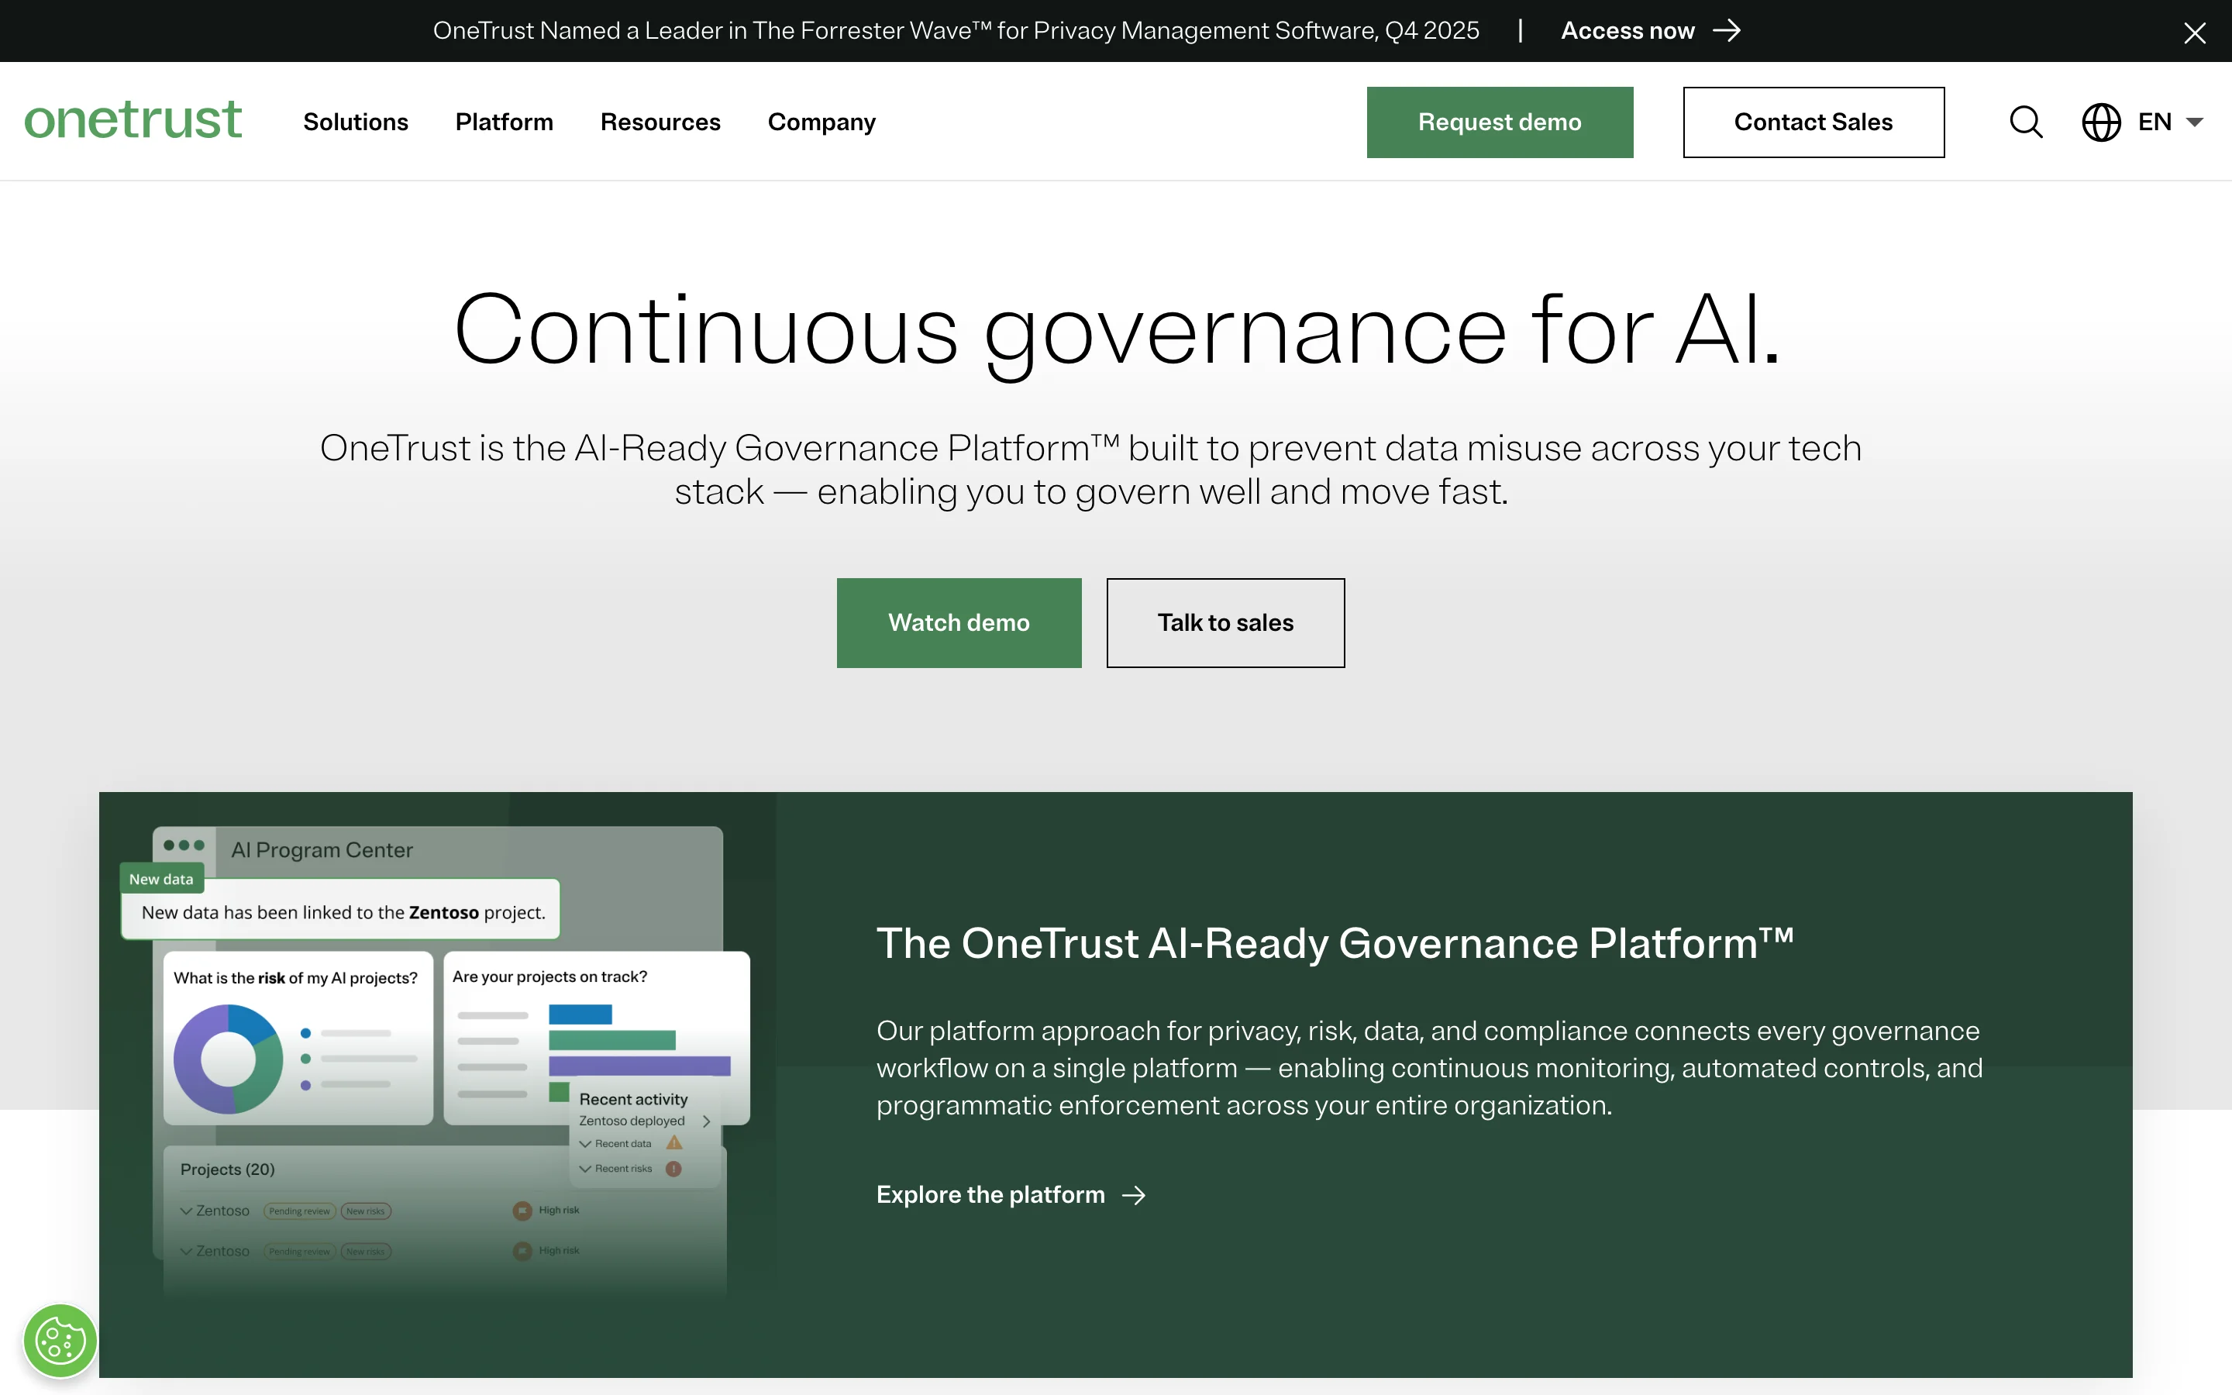Open the Company menu

click(821, 122)
